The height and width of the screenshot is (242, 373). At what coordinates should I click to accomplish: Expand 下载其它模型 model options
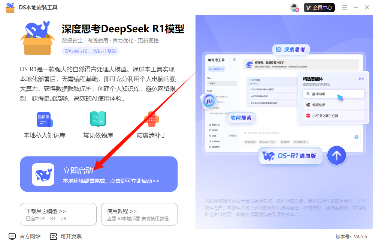point(58,214)
